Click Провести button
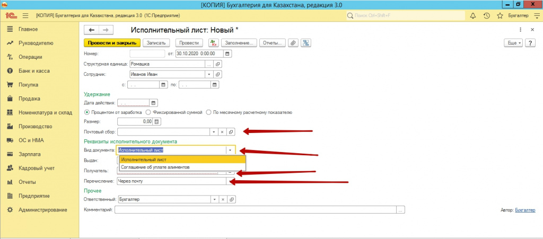 189,43
